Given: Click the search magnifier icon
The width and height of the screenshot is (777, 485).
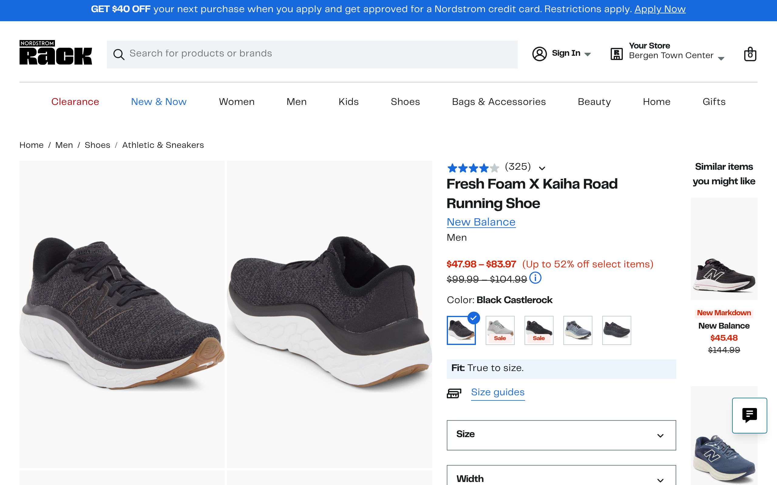Looking at the screenshot, I should [118, 54].
